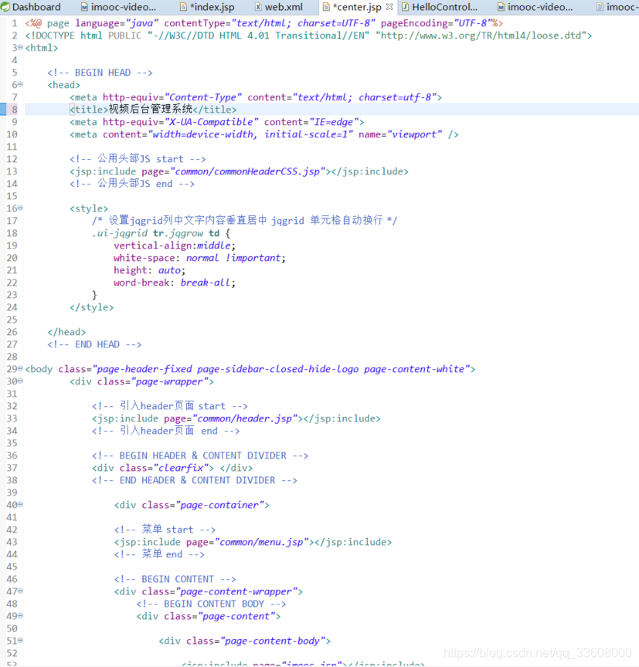Screen dimensions: 639x667
Task: Collapse the head block at line 6
Action: [20, 84]
